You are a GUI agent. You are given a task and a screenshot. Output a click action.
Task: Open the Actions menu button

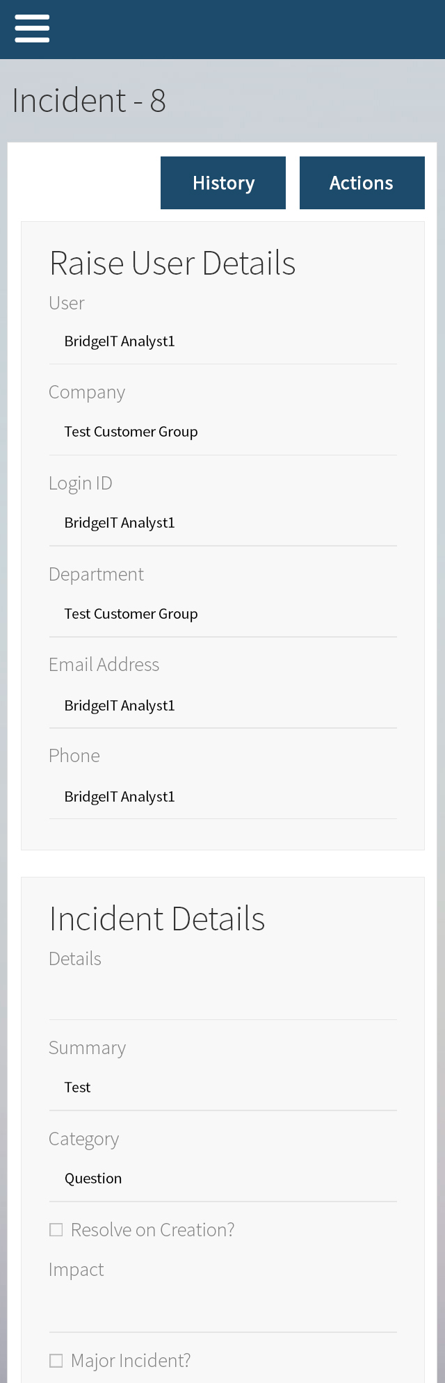point(362,183)
